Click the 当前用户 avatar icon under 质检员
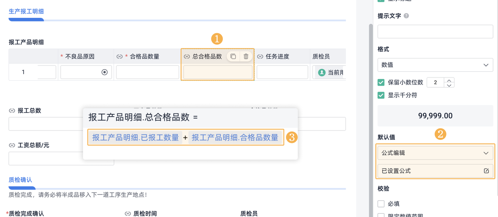 coord(321,72)
